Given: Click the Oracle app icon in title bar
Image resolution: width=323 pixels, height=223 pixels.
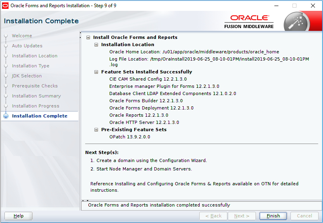Looking at the screenshot, I should click(5, 6).
